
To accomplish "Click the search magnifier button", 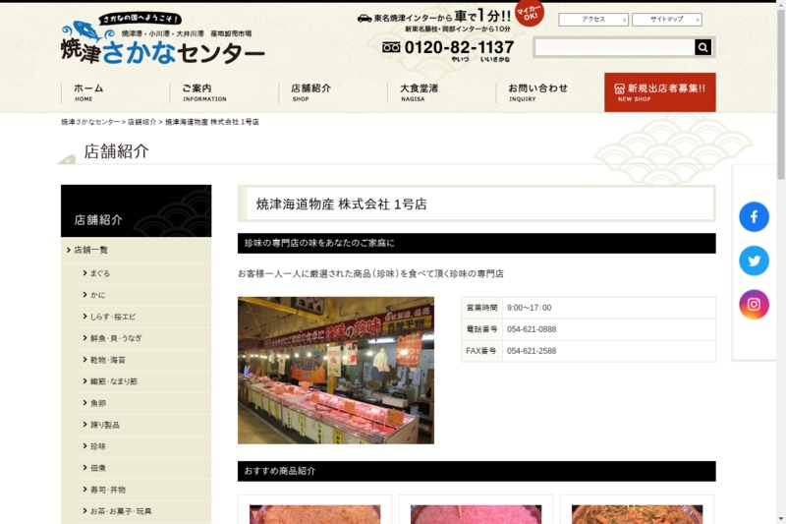I will [x=702, y=47].
